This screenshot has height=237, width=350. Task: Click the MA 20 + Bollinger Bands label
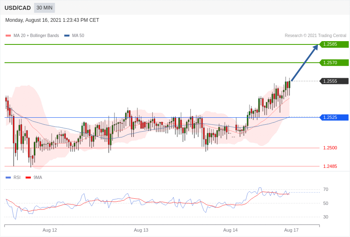click(x=36, y=35)
